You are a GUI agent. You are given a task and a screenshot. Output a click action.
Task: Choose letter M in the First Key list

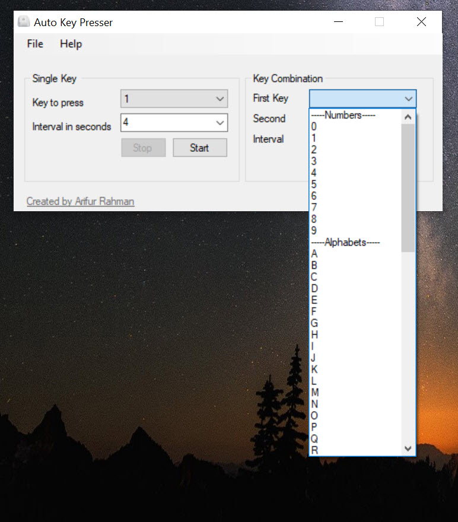pos(355,392)
